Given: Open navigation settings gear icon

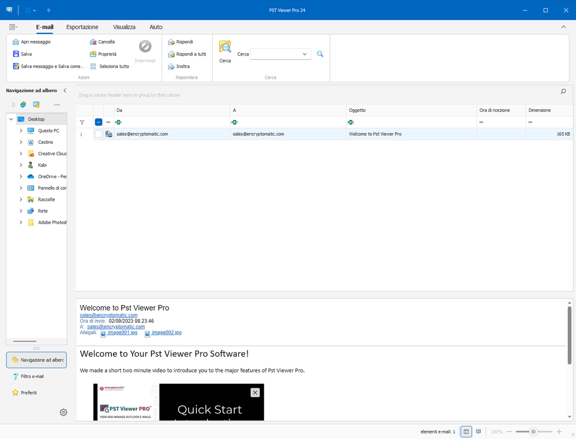Looking at the screenshot, I should point(63,413).
